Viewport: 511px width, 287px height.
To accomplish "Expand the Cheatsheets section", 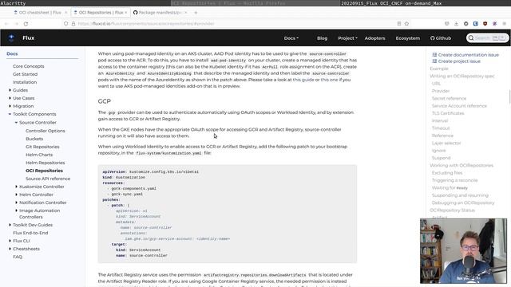I will point(10,249).
